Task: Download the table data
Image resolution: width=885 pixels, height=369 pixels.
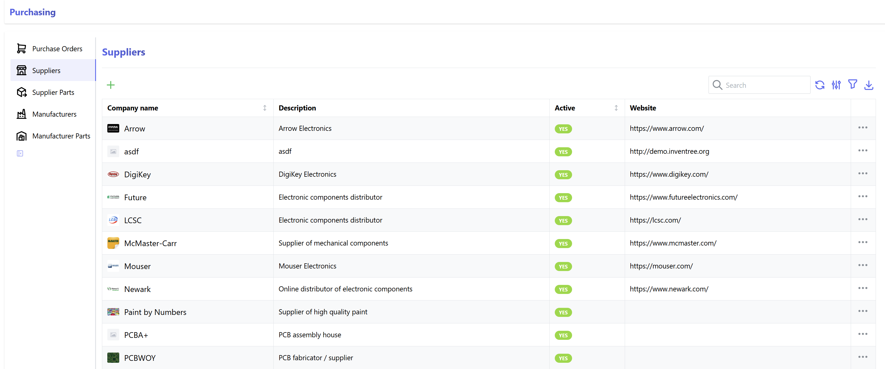Action: pos(869,85)
